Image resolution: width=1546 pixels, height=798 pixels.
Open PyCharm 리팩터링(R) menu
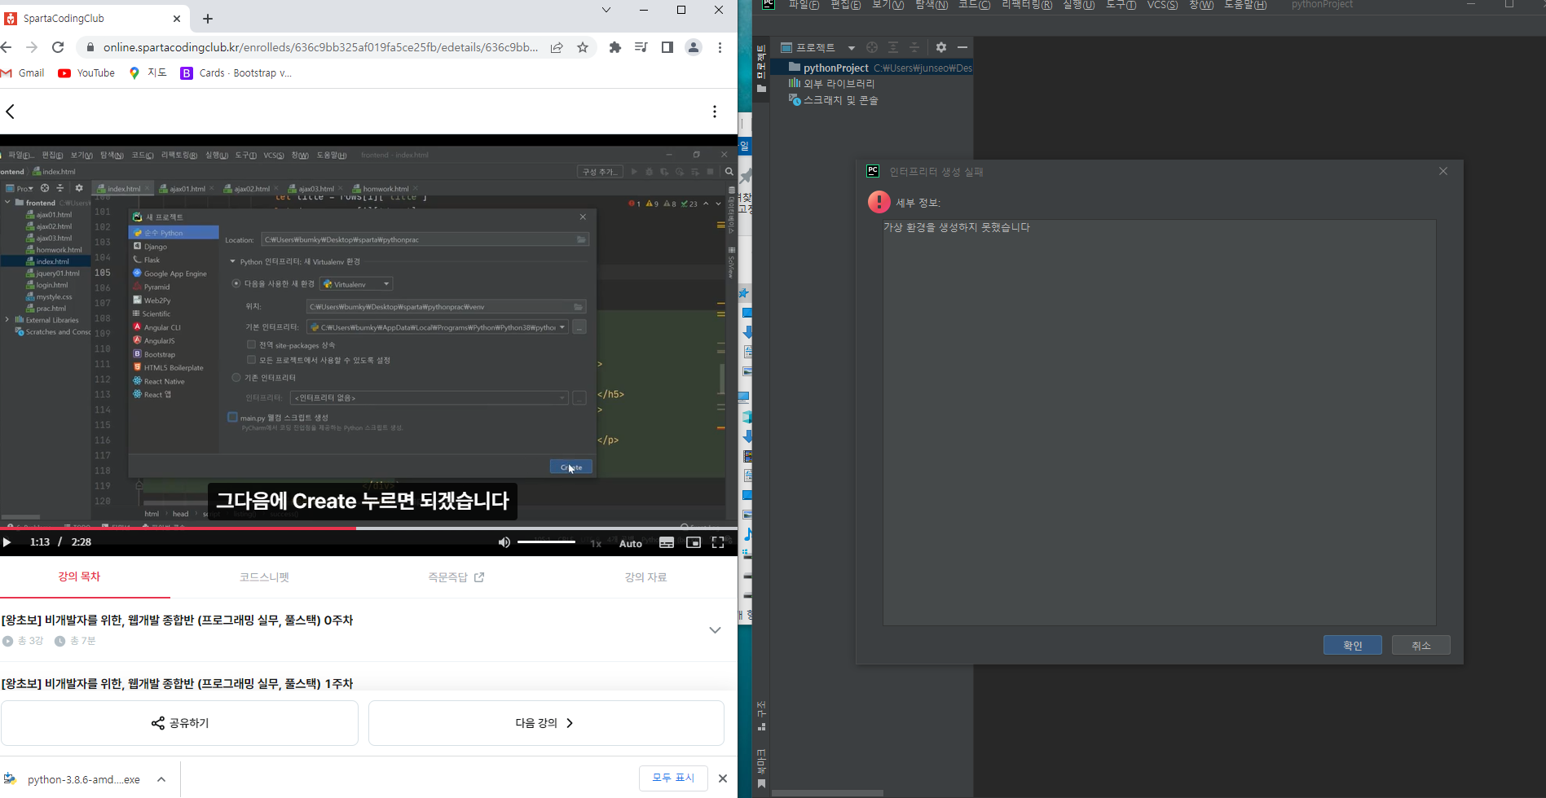(x=1027, y=5)
